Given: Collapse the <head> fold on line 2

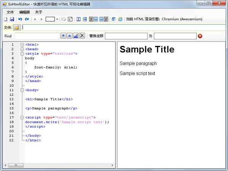Looking at the screenshot, I should pyautogui.click(x=22, y=49).
